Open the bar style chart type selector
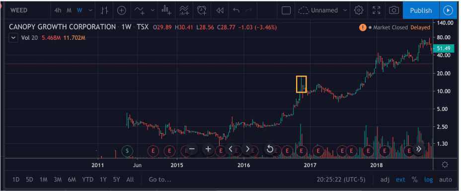461x191 pixels. (104, 10)
